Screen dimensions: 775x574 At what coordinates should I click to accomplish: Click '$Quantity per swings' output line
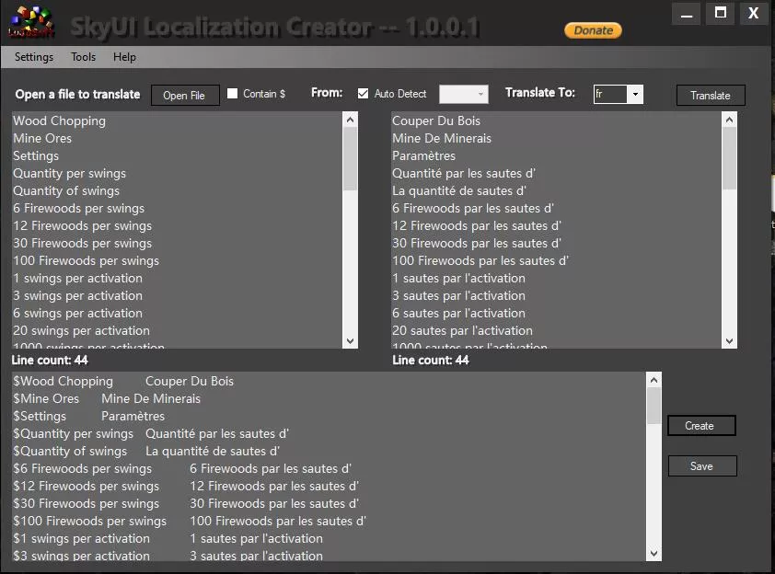tap(151, 433)
